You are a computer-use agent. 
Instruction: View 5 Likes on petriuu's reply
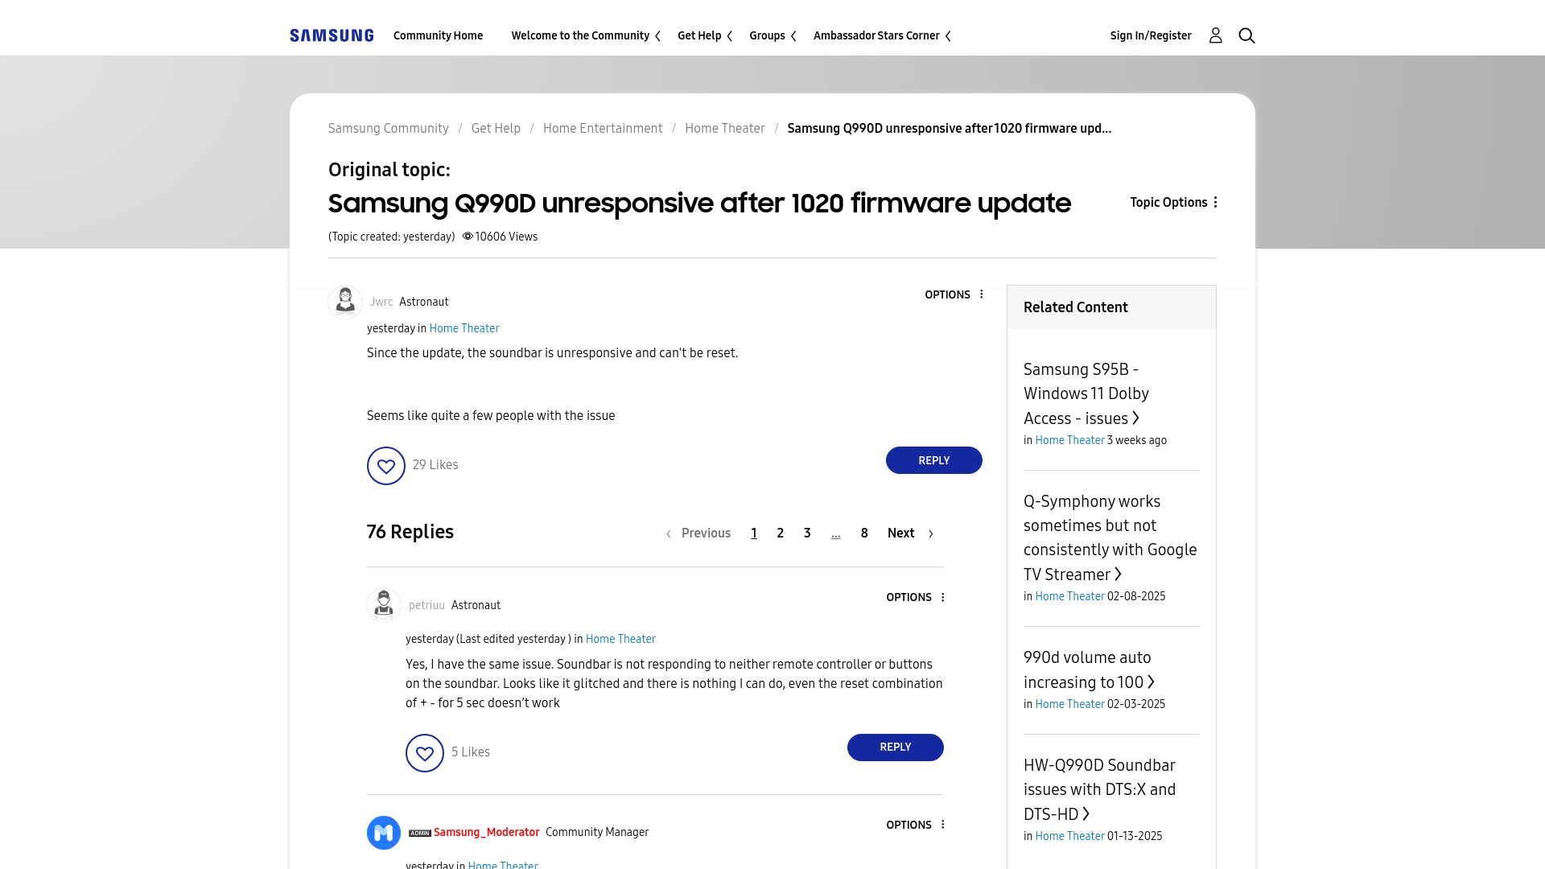[x=471, y=752]
